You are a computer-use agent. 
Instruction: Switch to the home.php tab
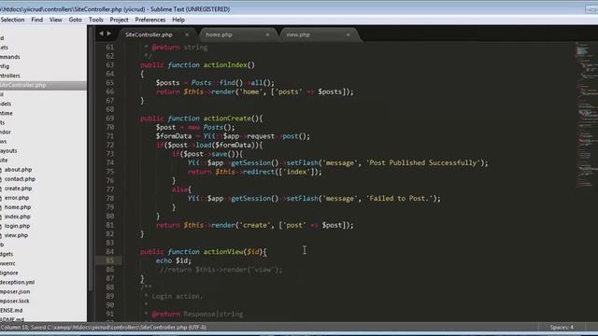click(219, 35)
